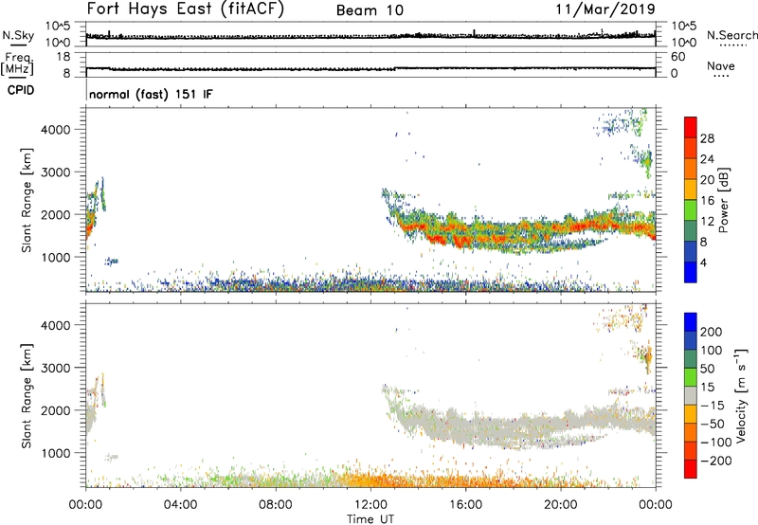Click the '200' tick on Velocity colorbar
Screen dimensions: 758x525
(x=712, y=332)
